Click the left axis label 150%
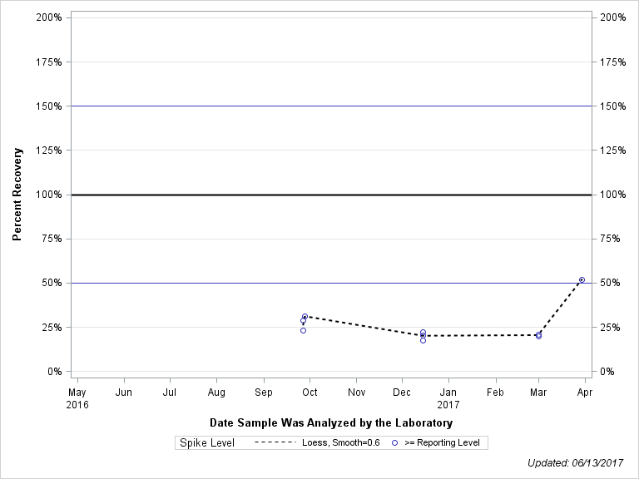 pos(49,106)
